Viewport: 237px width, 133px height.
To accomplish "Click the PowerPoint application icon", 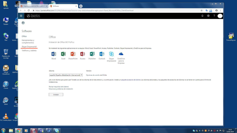I will click(73, 54).
